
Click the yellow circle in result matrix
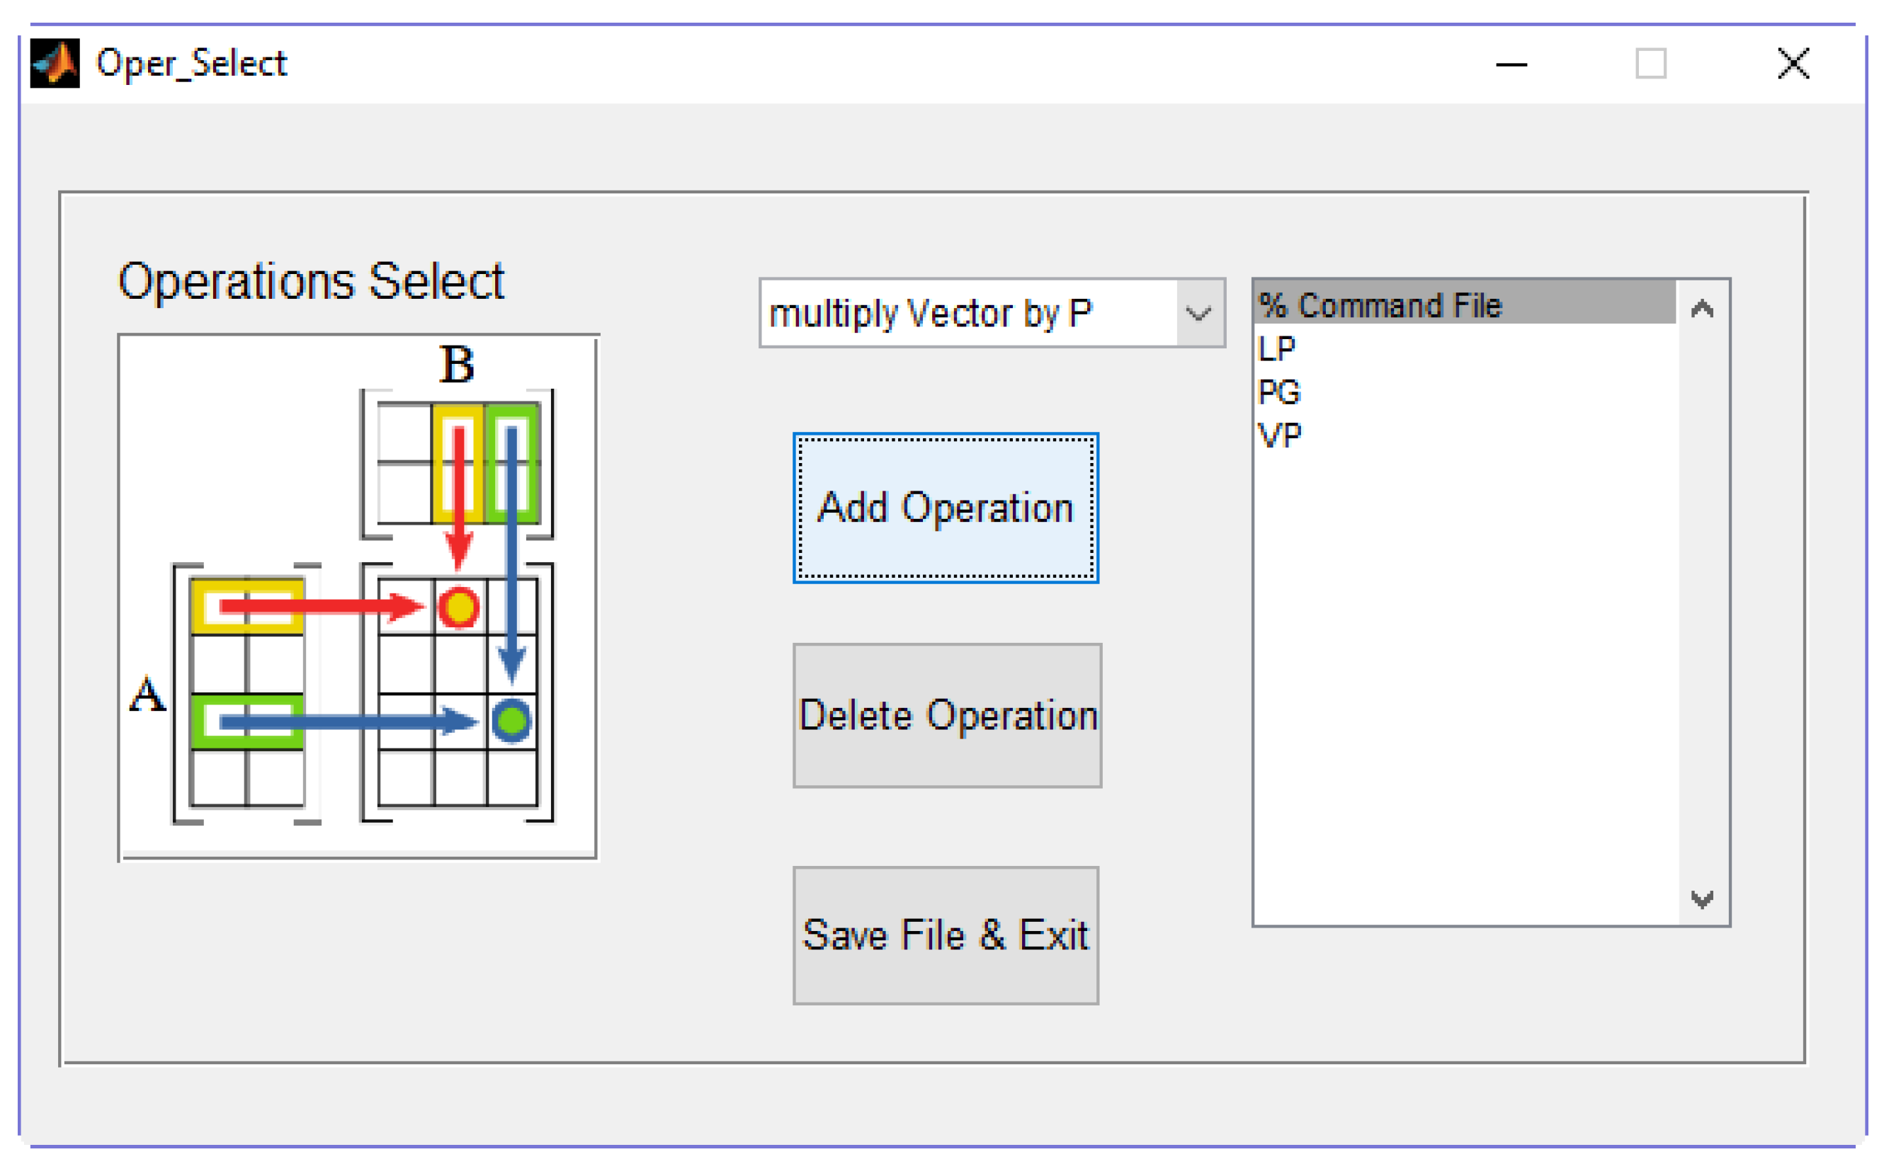tap(459, 607)
